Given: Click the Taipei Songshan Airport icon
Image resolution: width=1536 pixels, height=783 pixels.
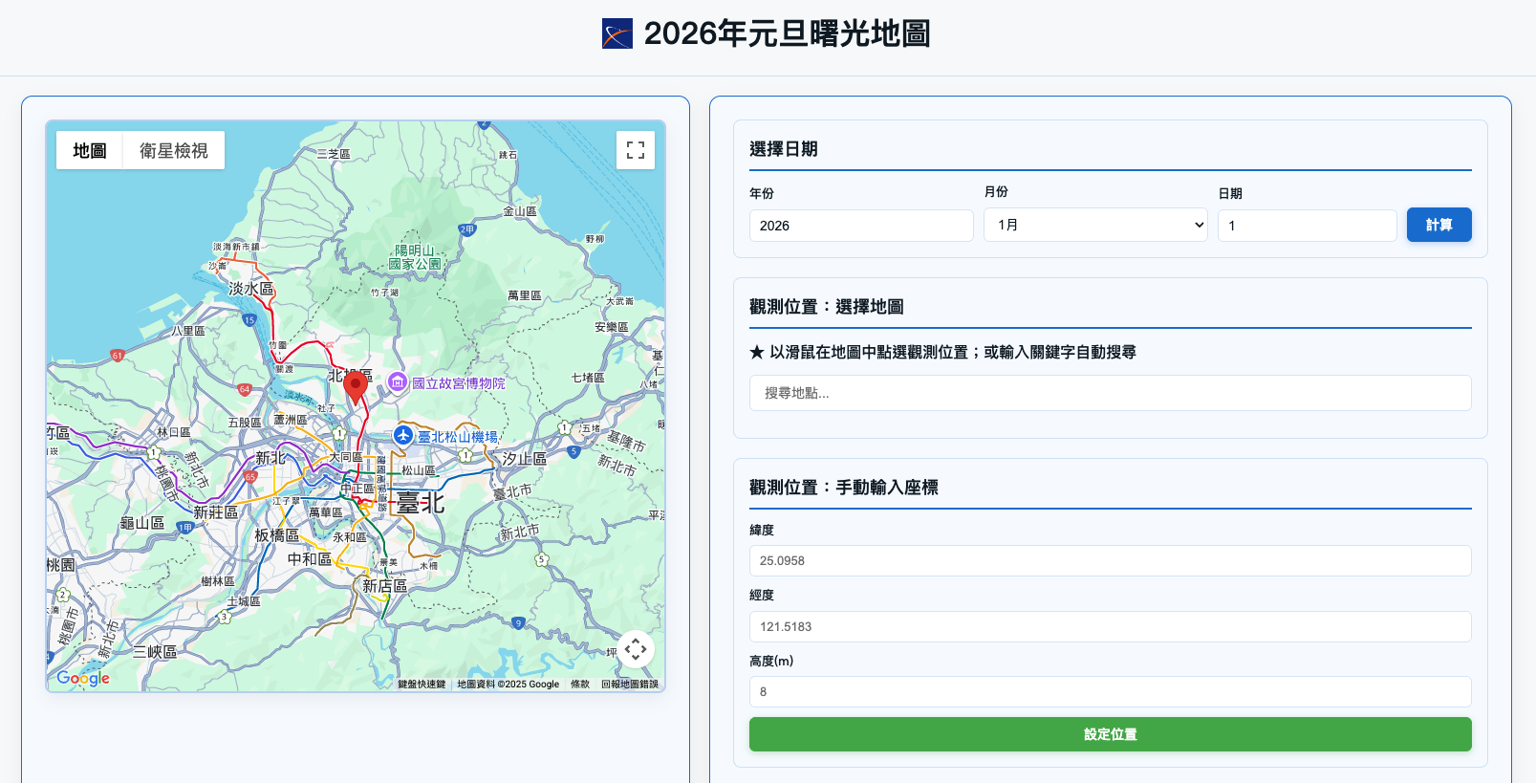Looking at the screenshot, I should [403, 436].
